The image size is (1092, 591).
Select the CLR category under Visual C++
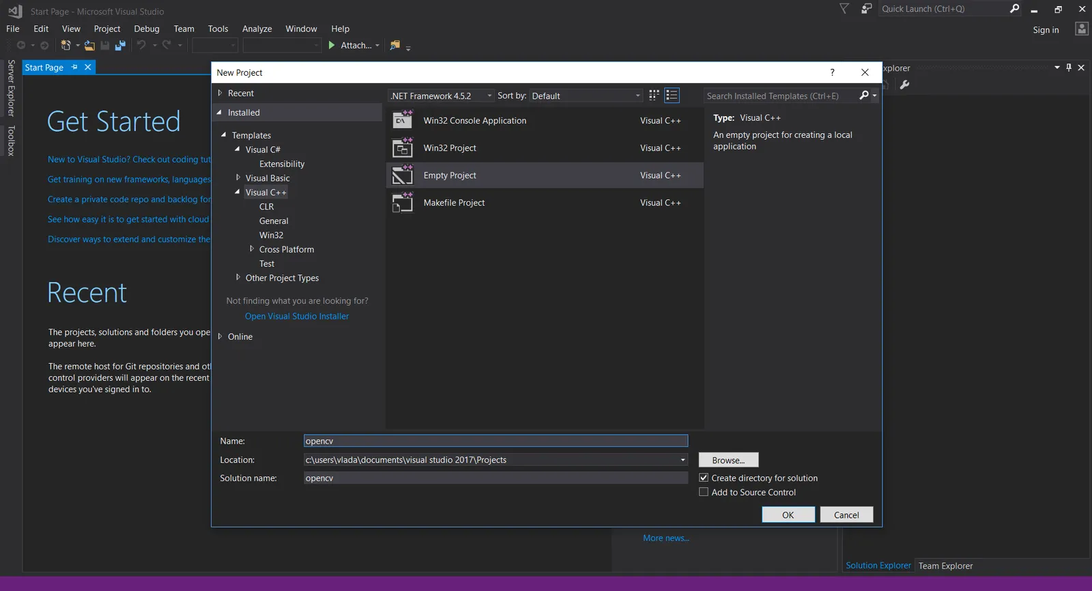[x=266, y=206]
